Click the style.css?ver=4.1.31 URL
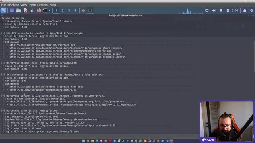The image size is (255, 143). (x=68, y=126)
